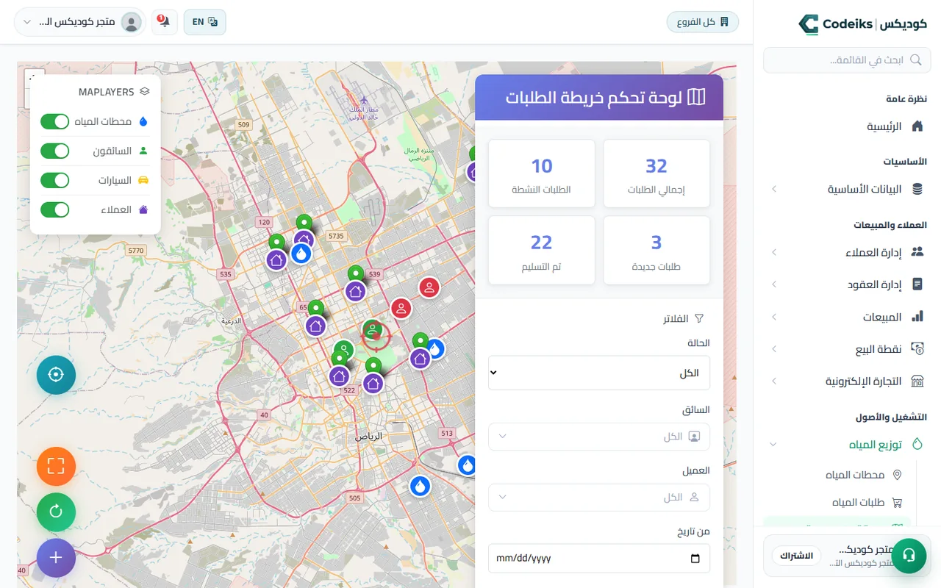Expand the البيانات الأساسية menu

click(846, 189)
